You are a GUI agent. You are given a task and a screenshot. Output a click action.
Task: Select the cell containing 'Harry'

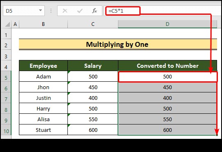click(x=43, y=108)
